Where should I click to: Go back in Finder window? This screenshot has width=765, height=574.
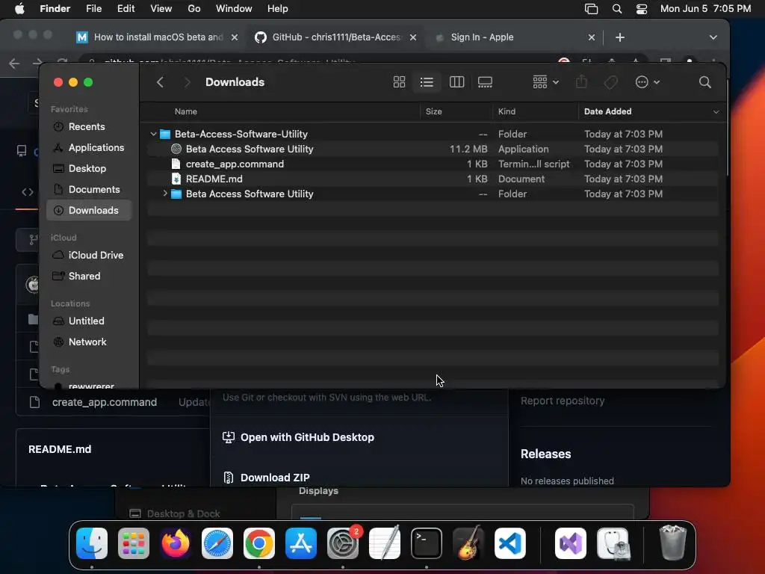tap(160, 82)
